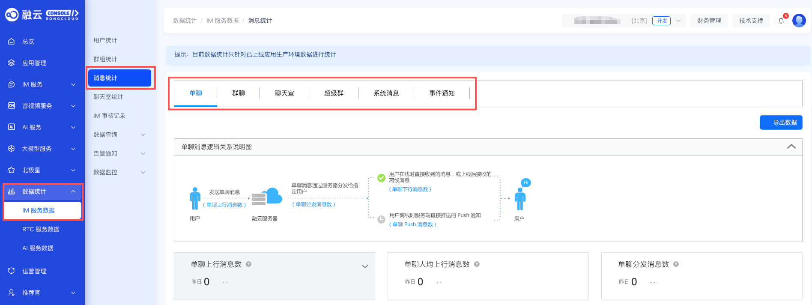Open 用户统计 in the submenu

(x=105, y=40)
